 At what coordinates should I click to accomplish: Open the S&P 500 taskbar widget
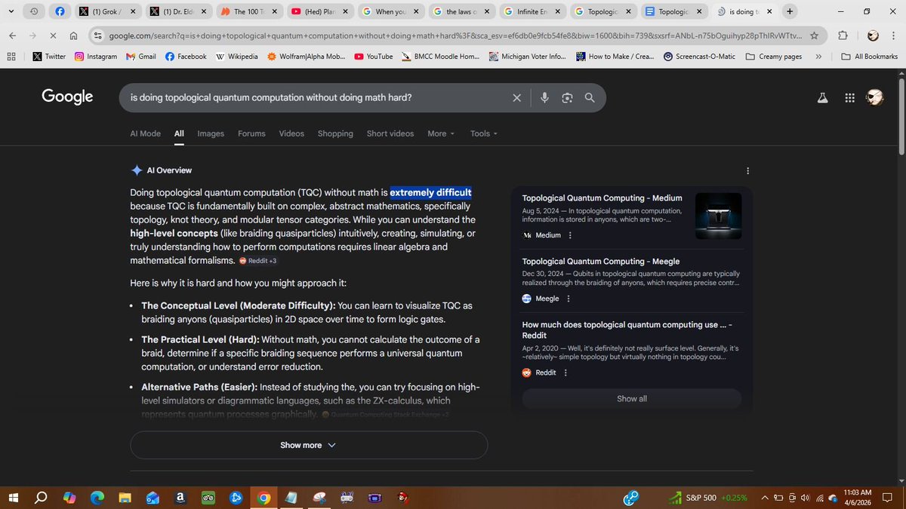(707, 498)
